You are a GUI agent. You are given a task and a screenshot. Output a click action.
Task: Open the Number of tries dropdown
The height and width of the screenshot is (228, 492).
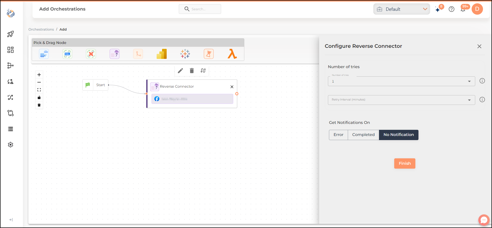pyautogui.click(x=401, y=81)
